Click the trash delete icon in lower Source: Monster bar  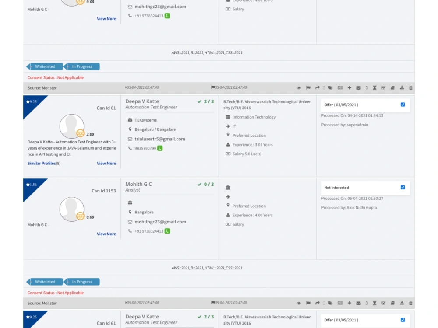pyautogui.click(x=411, y=303)
